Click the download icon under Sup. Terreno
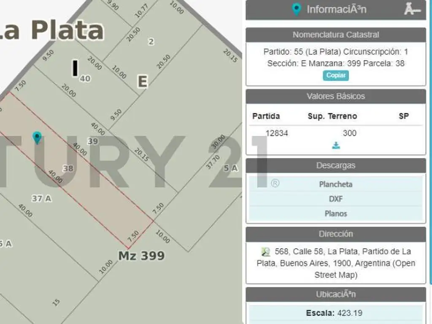This screenshot has height=324, width=432. (x=336, y=146)
